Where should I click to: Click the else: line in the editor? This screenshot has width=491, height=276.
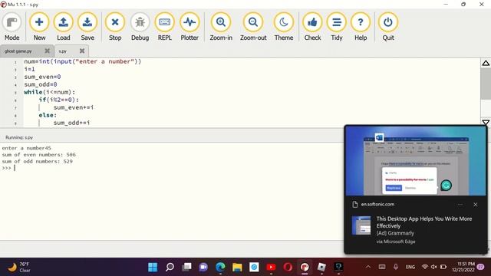[48, 115]
